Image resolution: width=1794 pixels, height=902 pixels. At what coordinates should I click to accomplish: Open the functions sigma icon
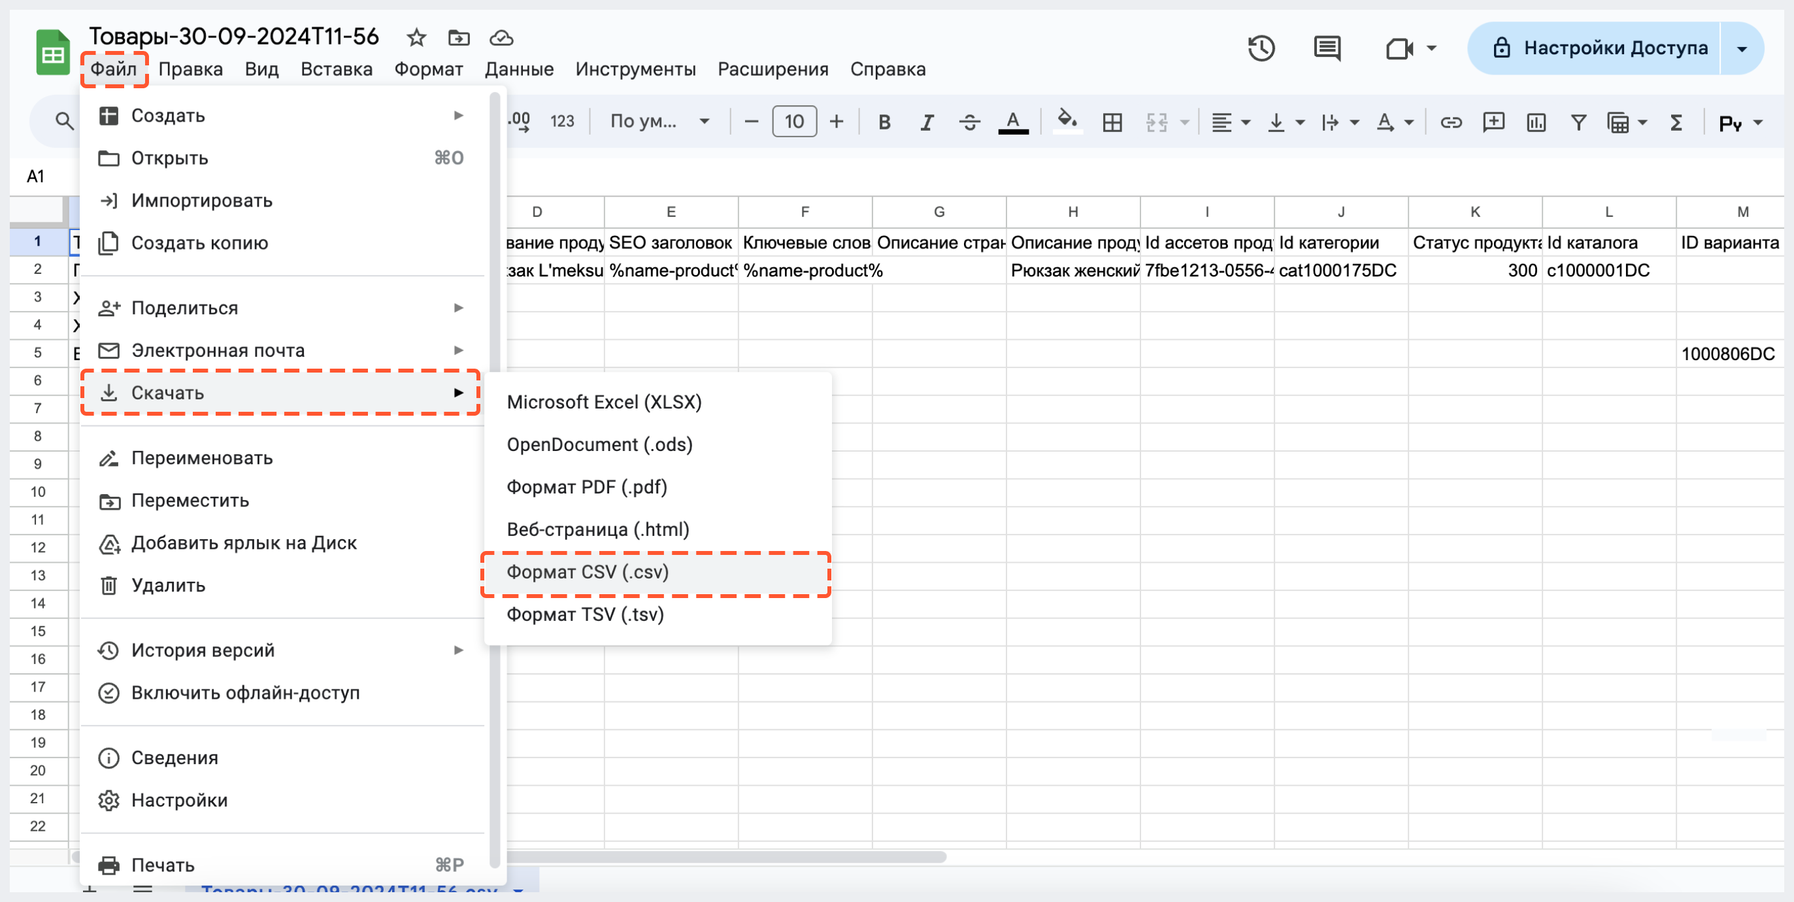(1676, 123)
